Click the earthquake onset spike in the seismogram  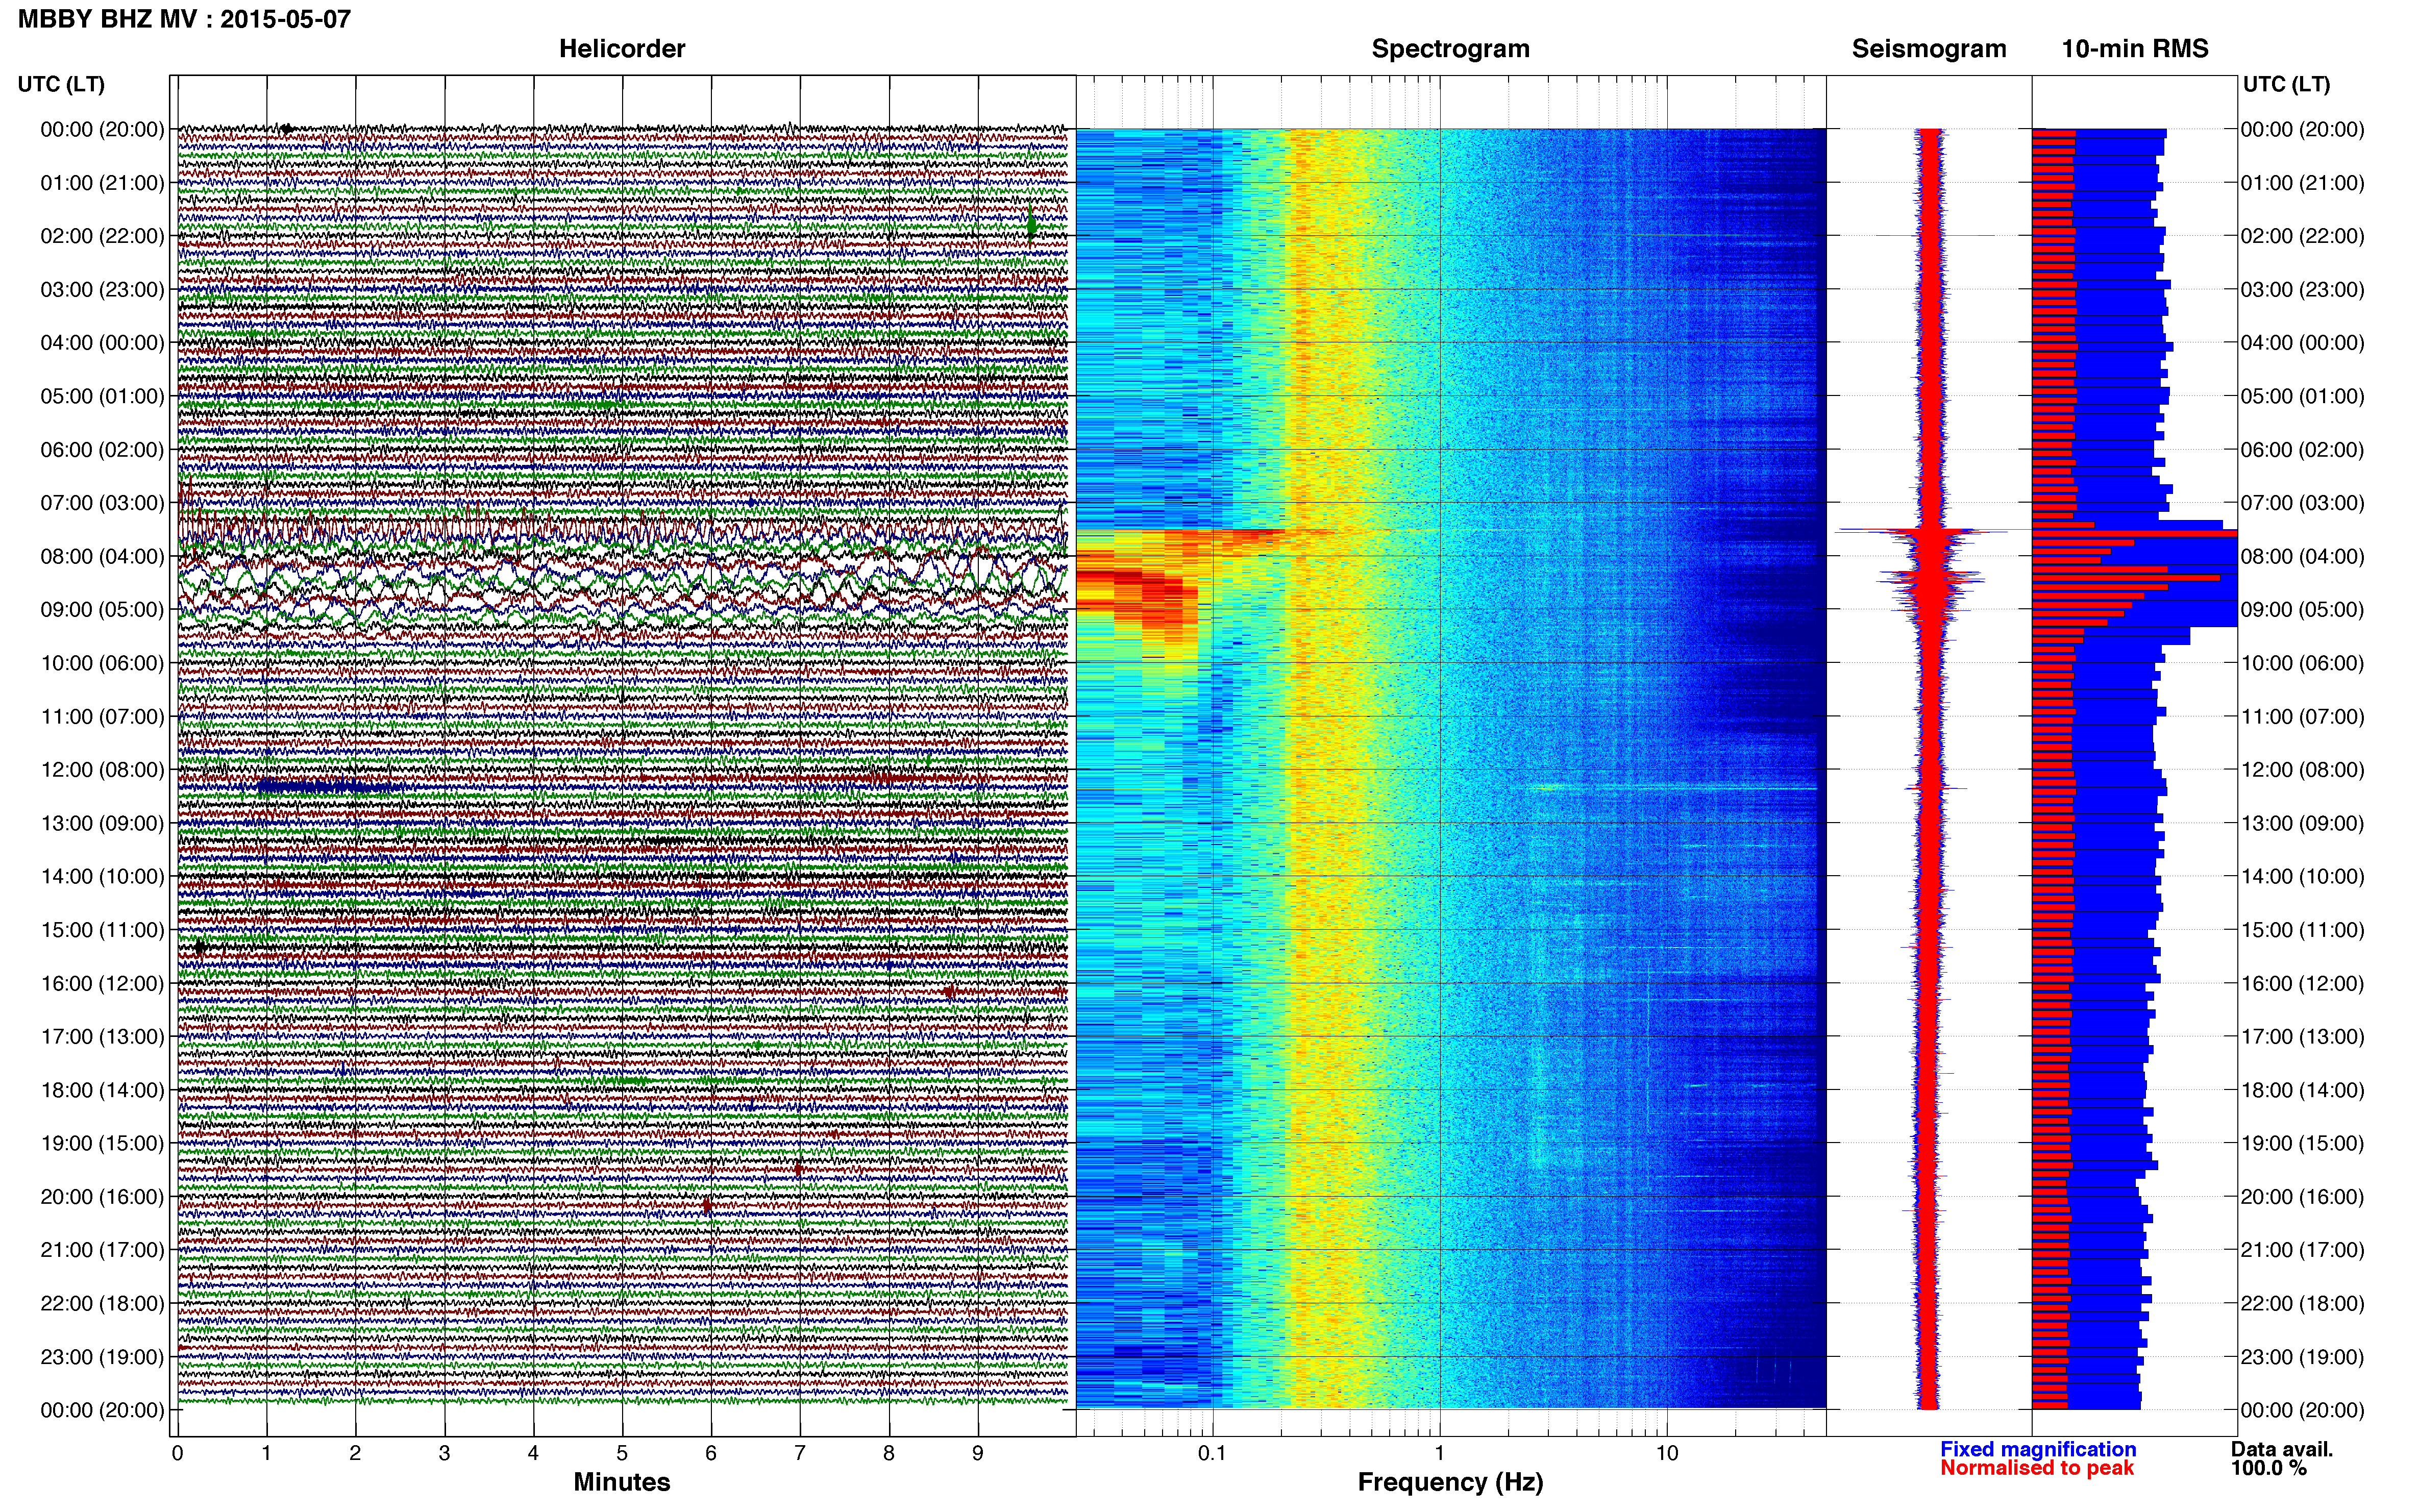1921,530
